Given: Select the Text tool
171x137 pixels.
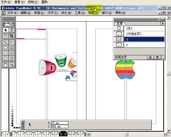Looking at the screenshot, I should [x=12, y=30].
